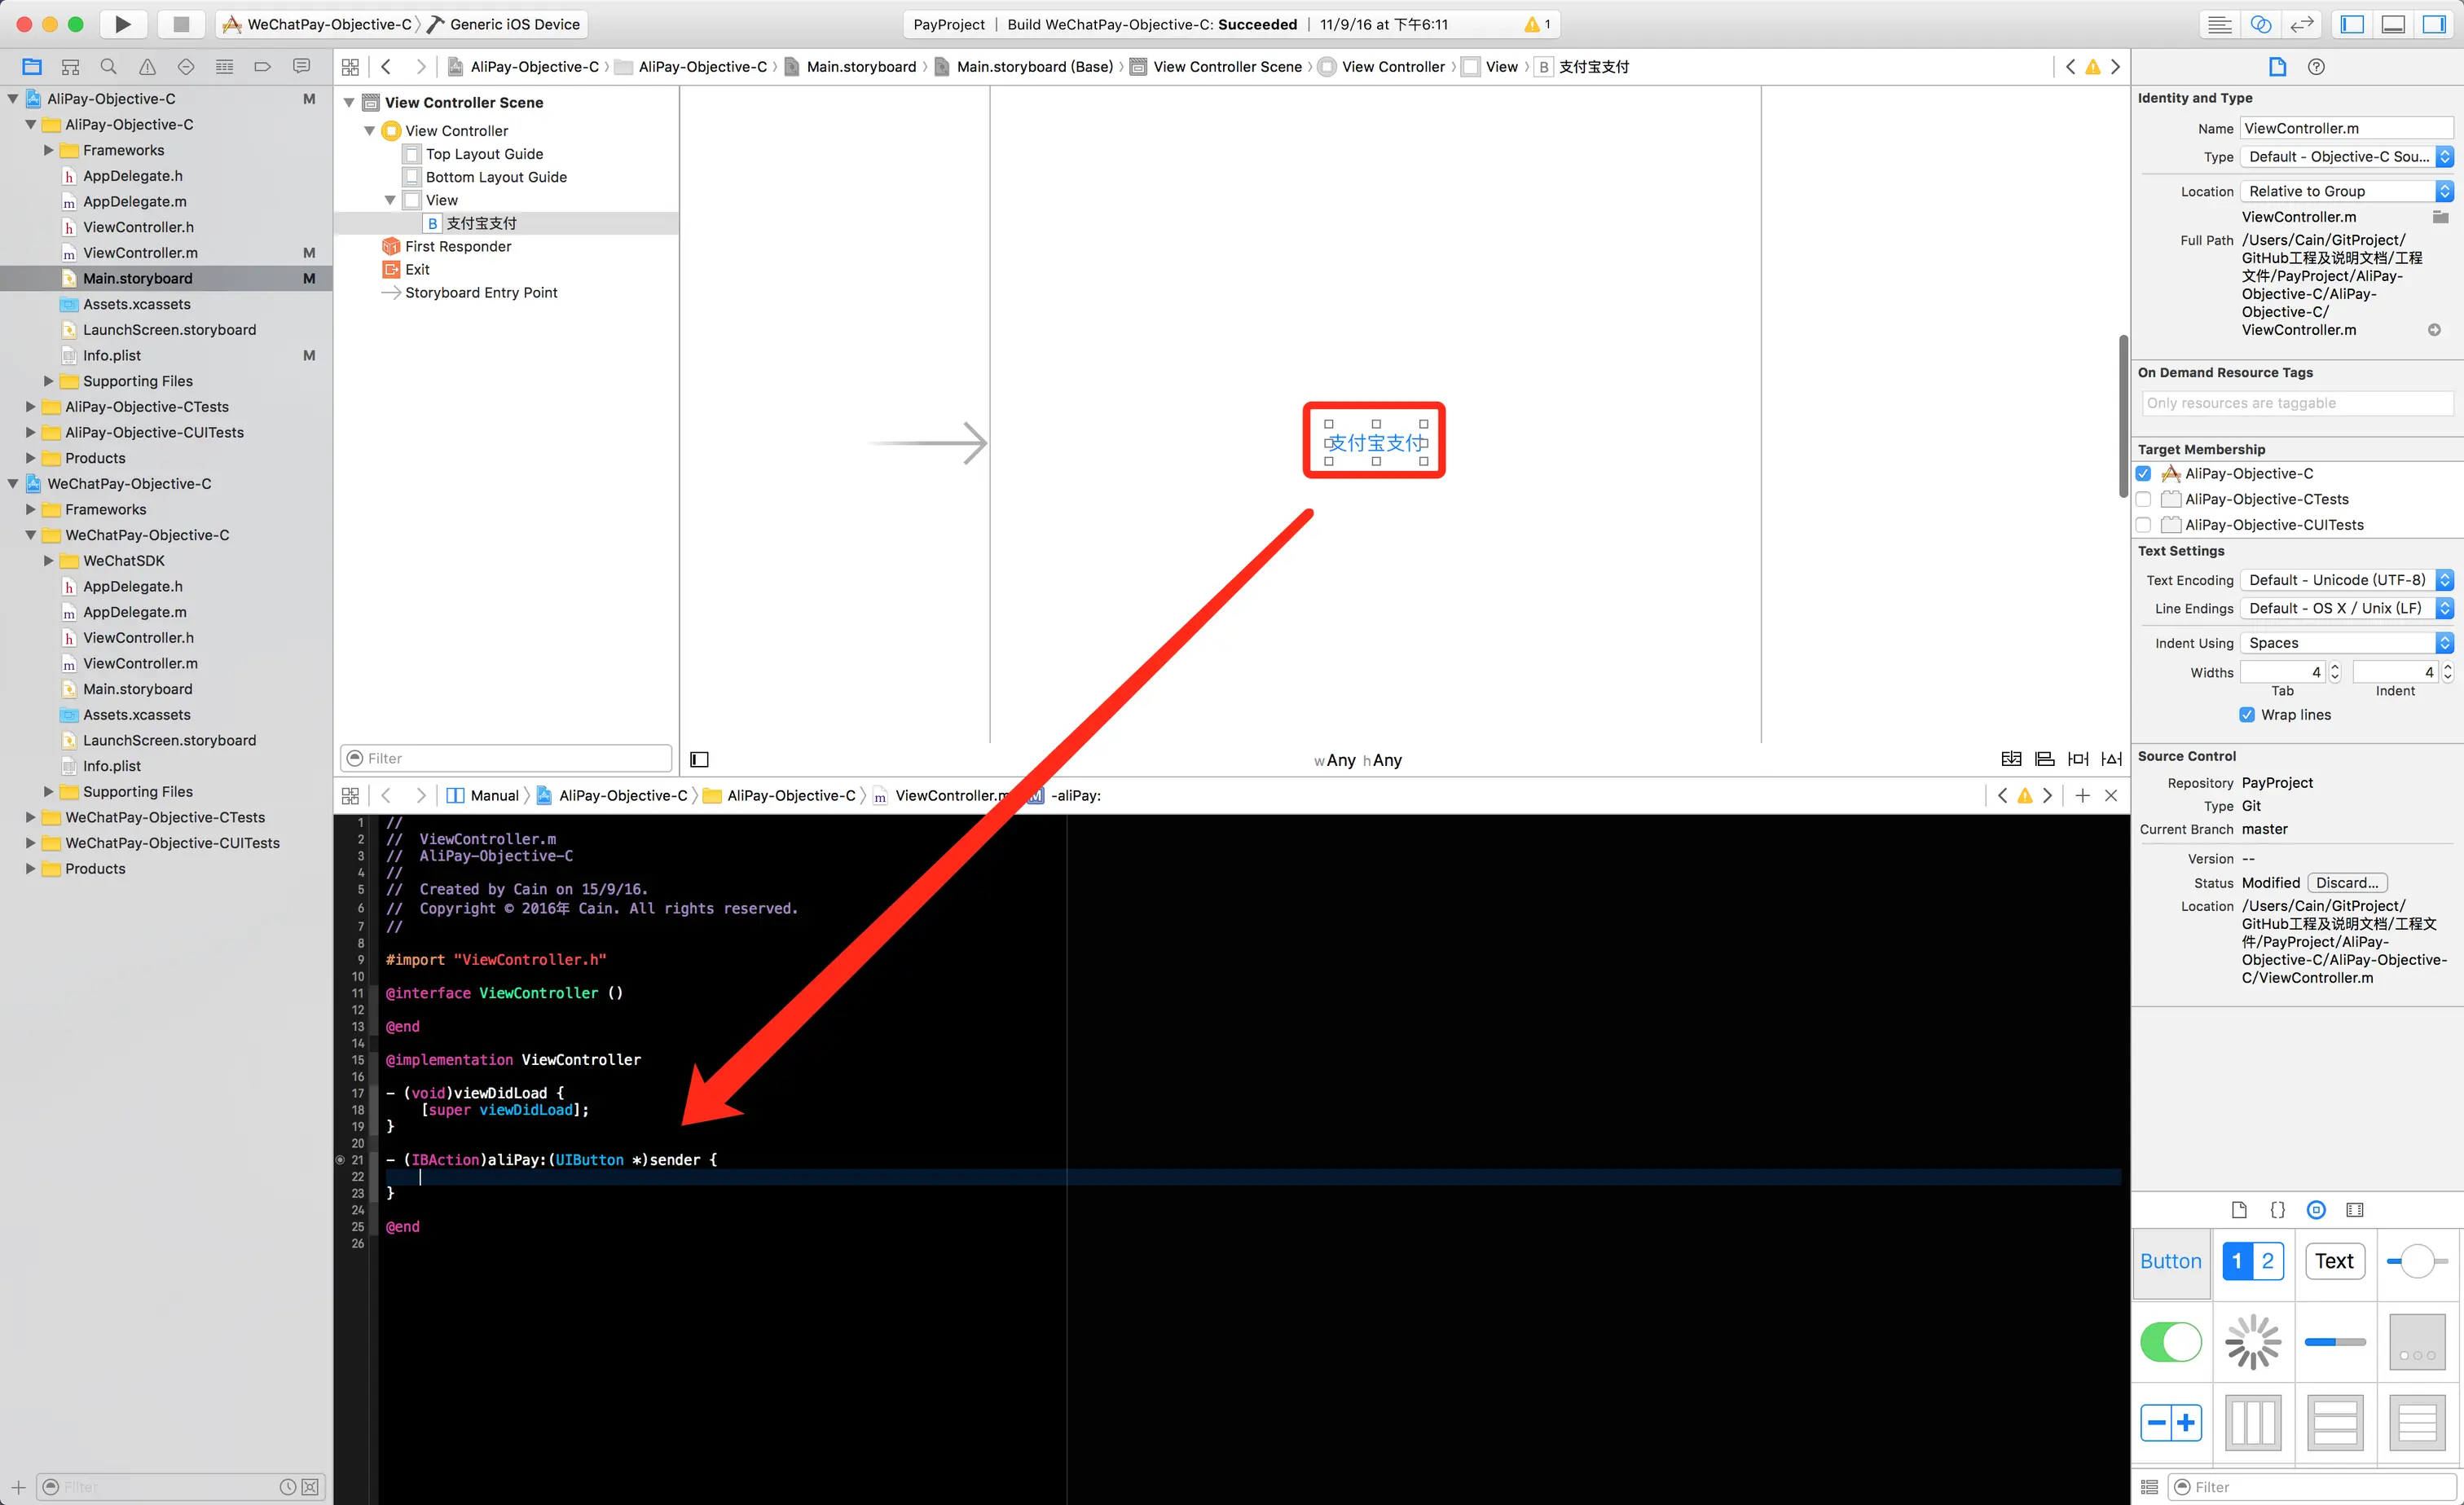Screen dimensions: 2464x1505
Task: Click the wAny hAny size class control
Action: pos(1357,760)
